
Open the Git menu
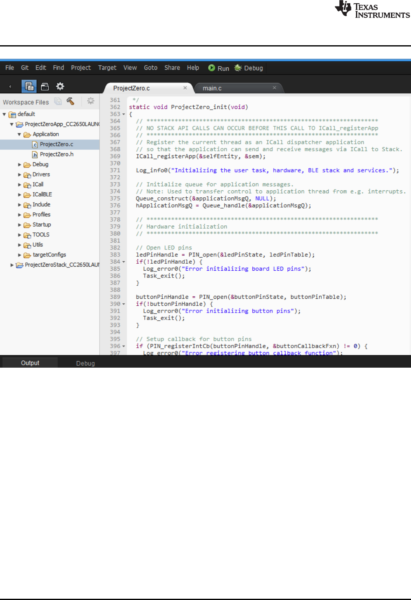point(25,68)
